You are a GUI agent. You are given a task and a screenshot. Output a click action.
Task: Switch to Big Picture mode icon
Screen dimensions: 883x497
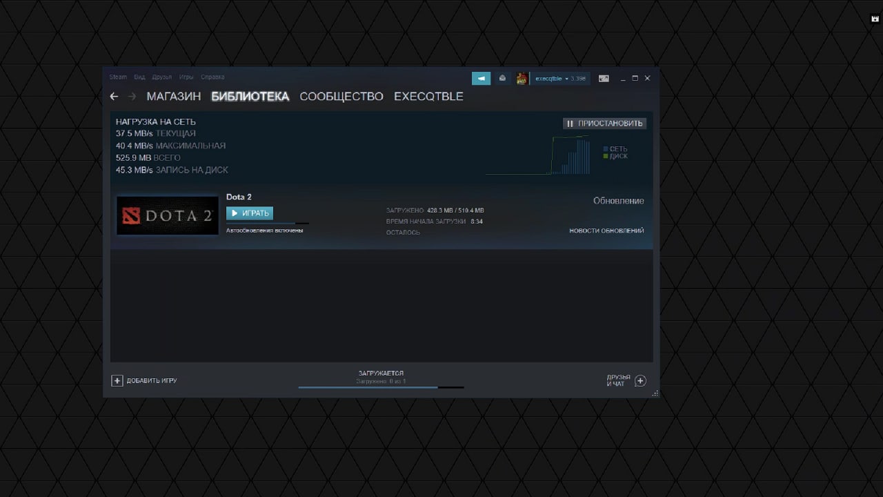(x=604, y=79)
